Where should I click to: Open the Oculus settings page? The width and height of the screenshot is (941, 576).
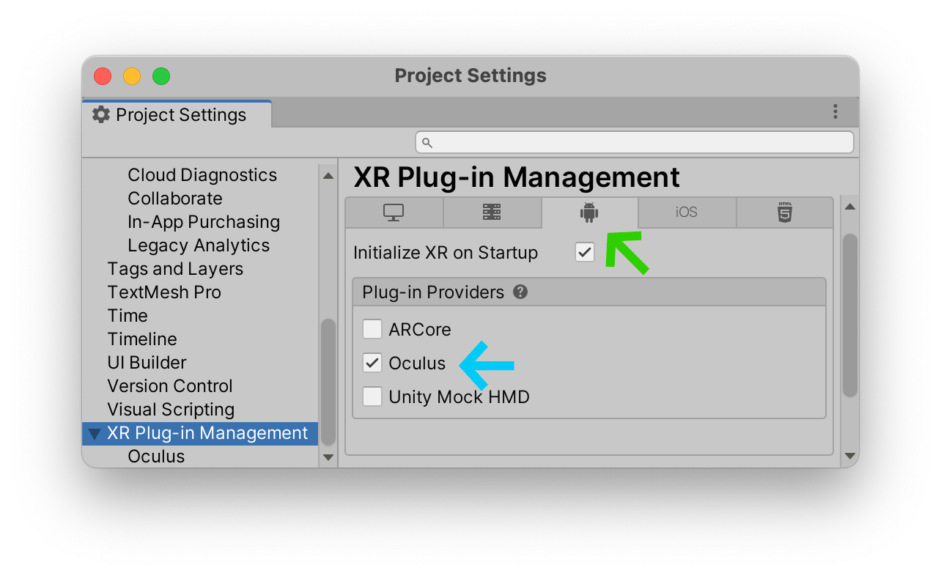pyautogui.click(x=156, y=456)
